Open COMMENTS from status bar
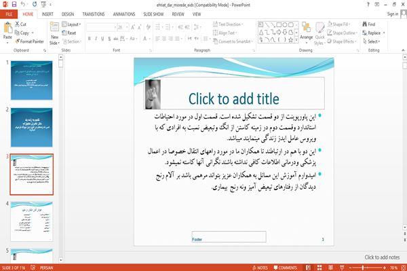This screenshot has height=271, width=407. coord(286,268)
